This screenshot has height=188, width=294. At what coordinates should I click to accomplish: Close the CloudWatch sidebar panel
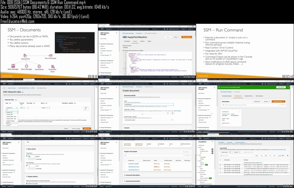pyautogui.click(x=212, y=142)
